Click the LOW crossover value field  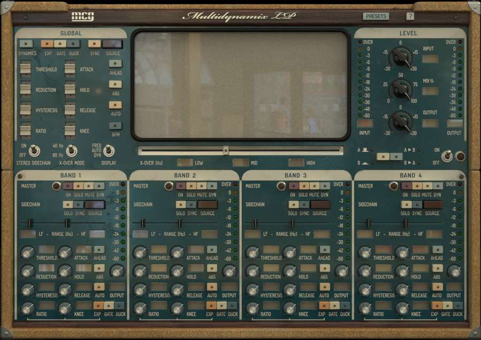[185, 163]
